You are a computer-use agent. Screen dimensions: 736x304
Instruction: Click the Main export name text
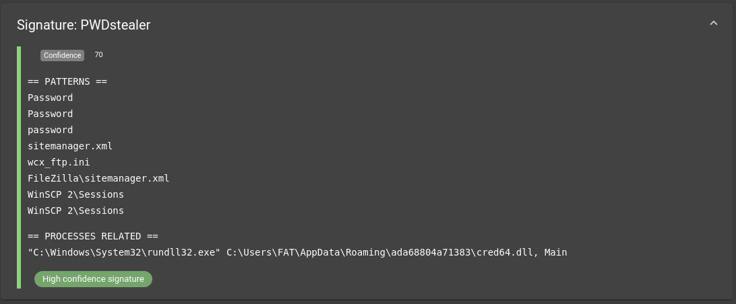coord(556,252)
